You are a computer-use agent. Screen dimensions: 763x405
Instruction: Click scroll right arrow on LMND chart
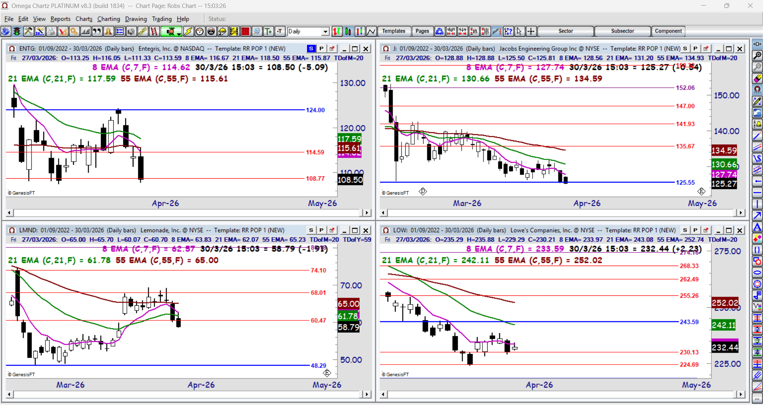367,394
